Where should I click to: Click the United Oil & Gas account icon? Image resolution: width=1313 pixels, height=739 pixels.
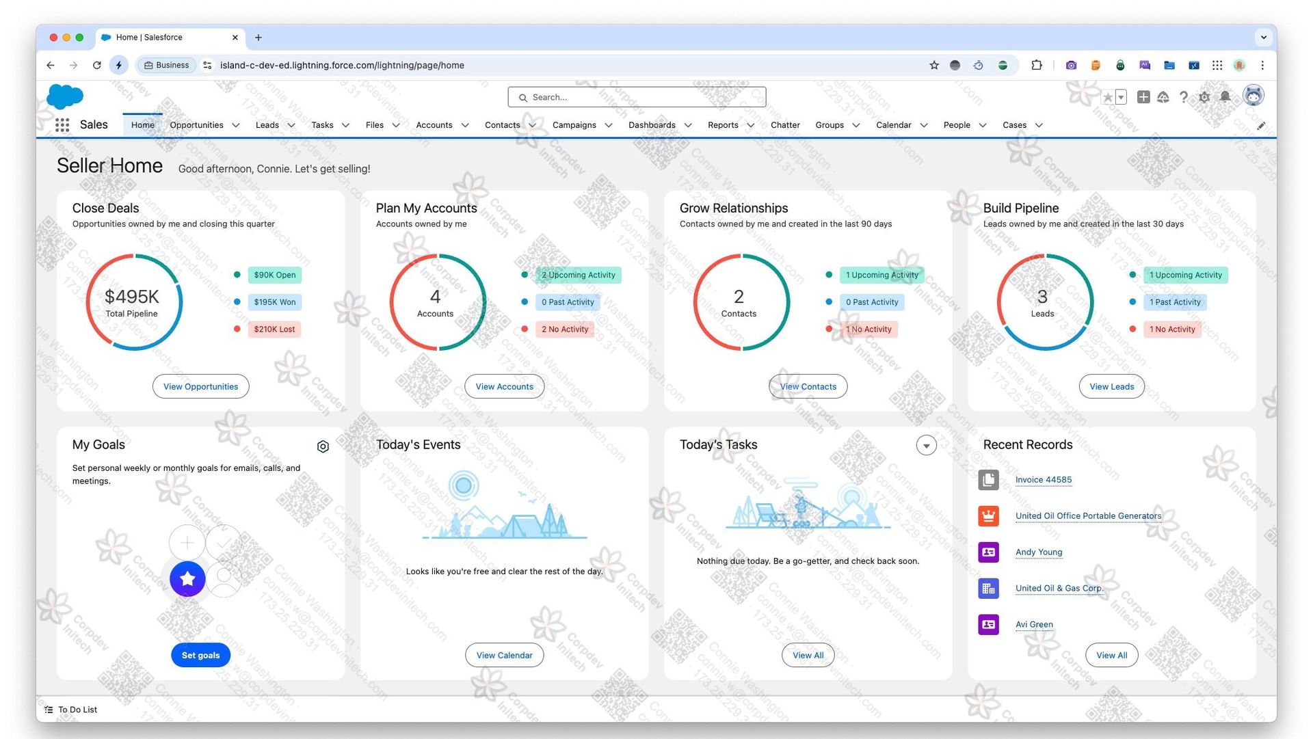coord(988,589)
